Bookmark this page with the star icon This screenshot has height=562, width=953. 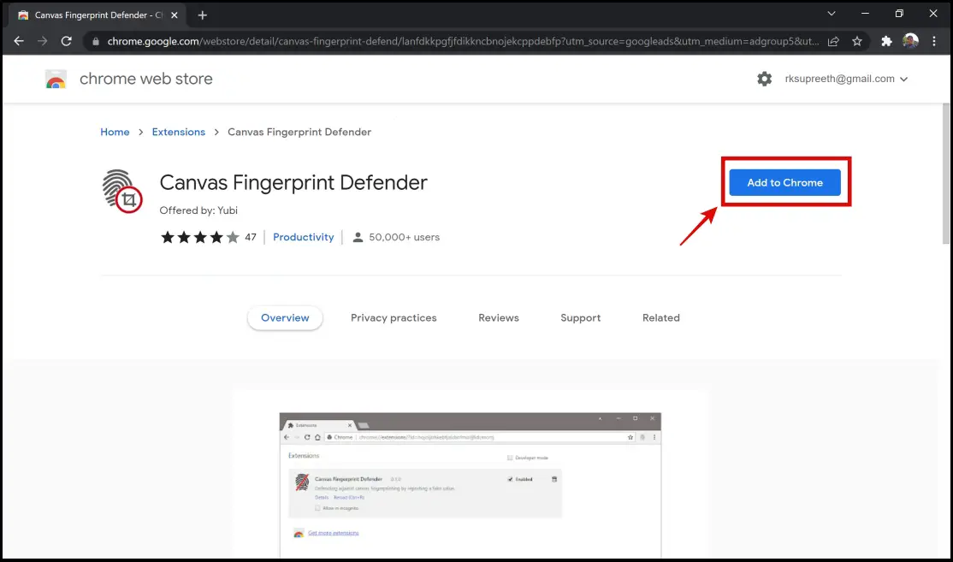click(857, 41)
